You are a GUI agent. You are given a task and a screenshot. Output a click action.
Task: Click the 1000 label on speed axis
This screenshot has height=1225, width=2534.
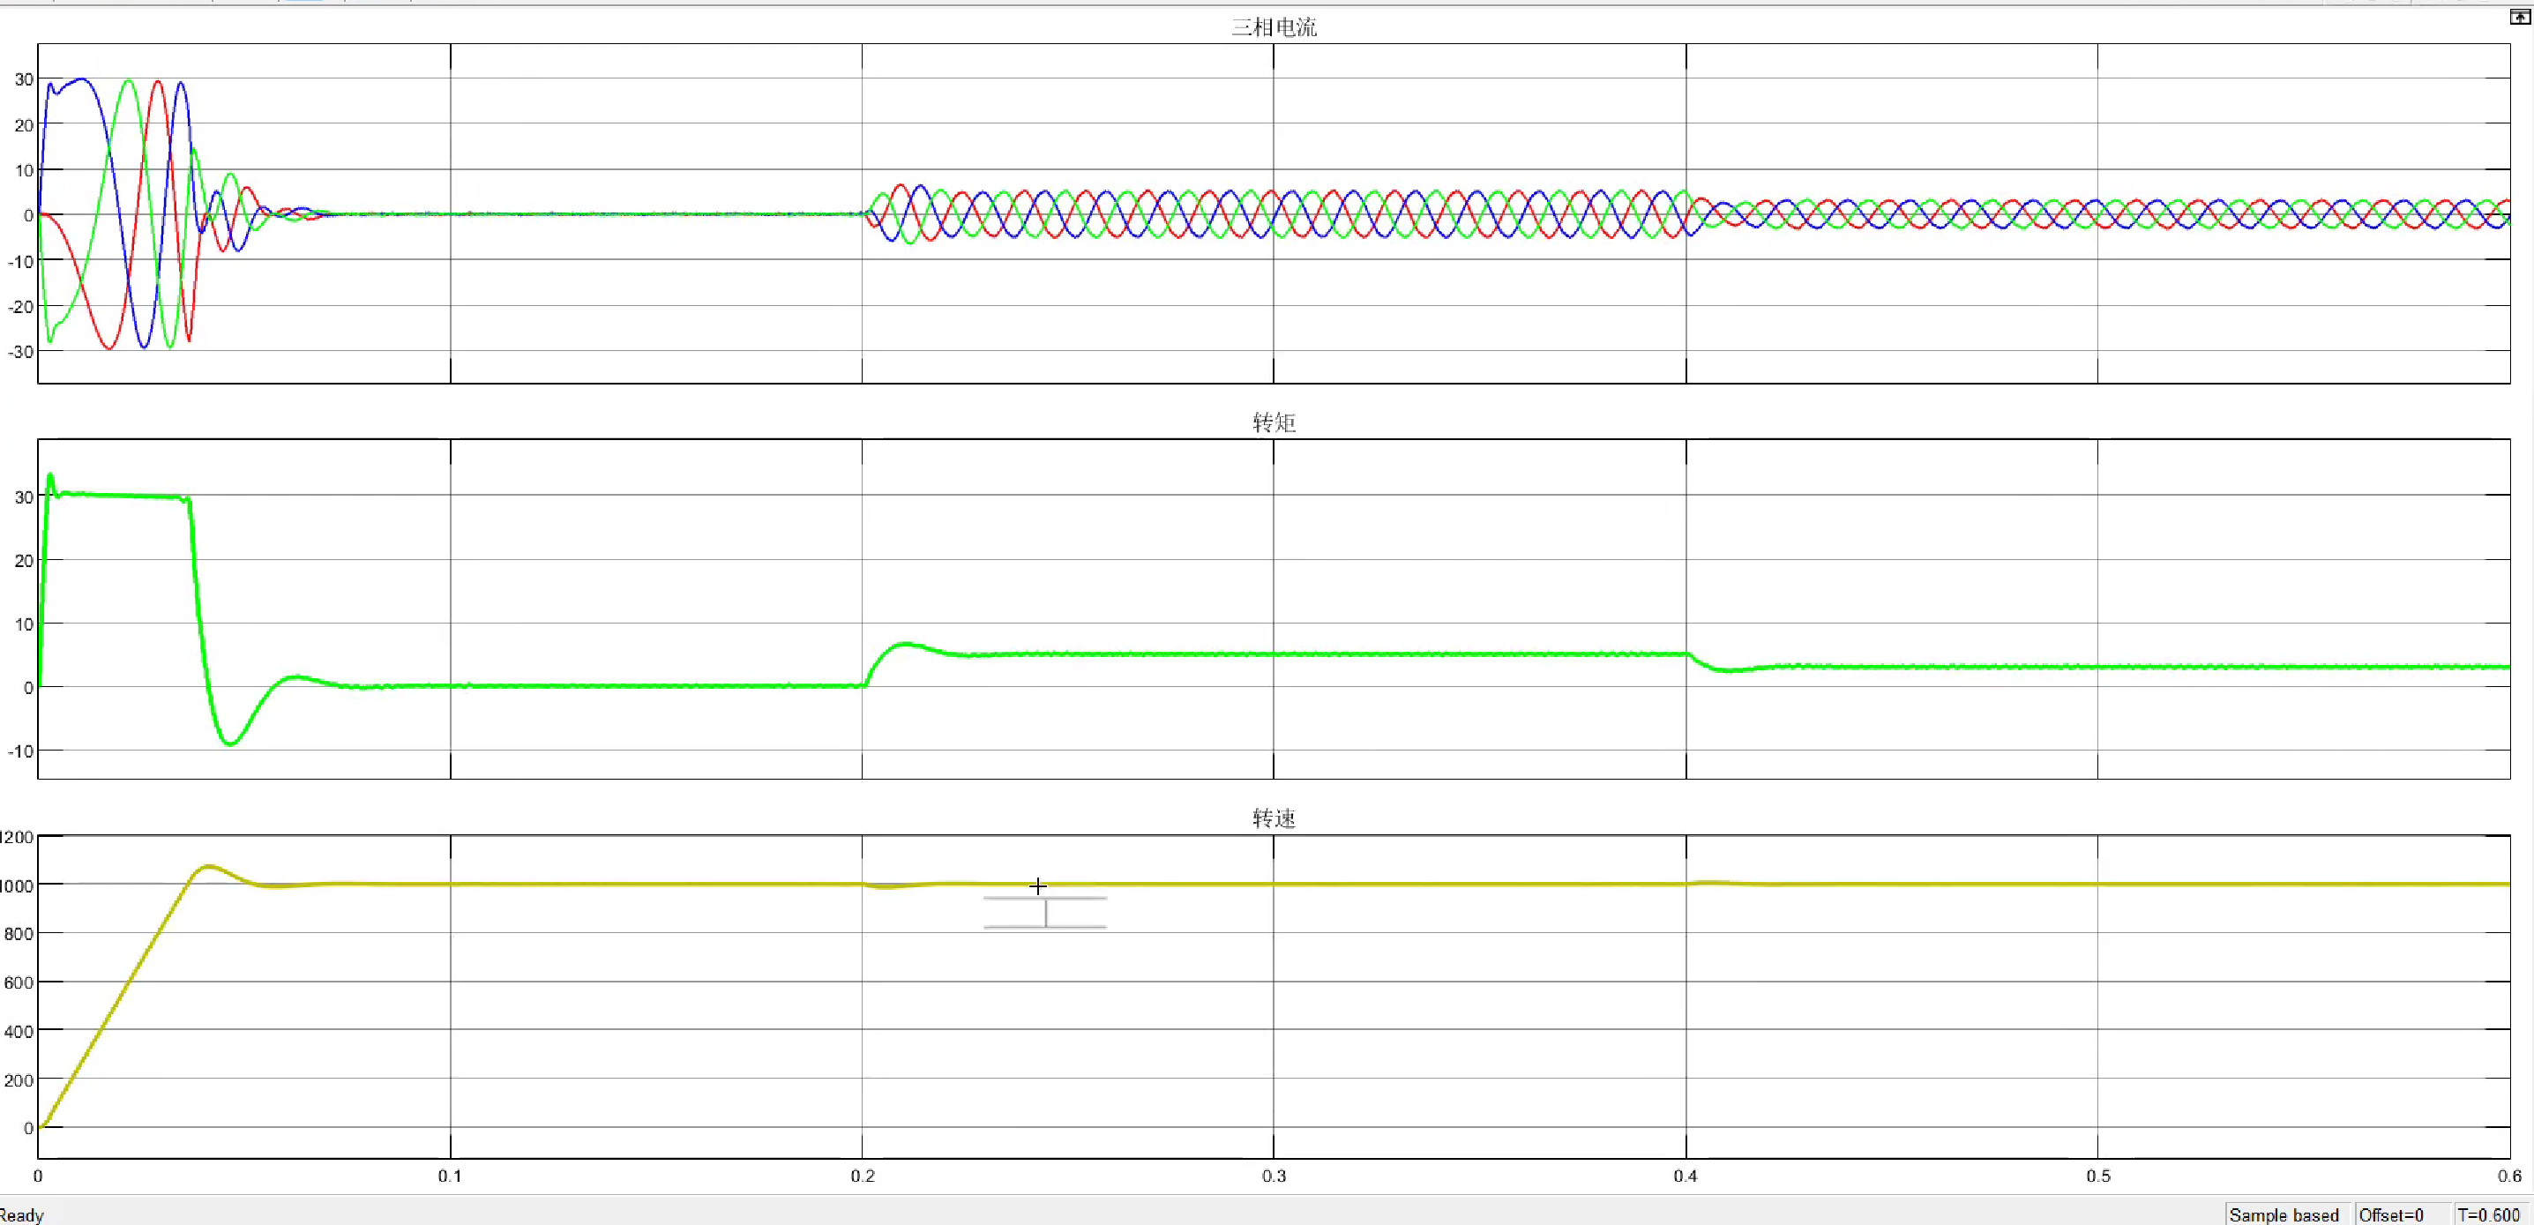[17, 885]
